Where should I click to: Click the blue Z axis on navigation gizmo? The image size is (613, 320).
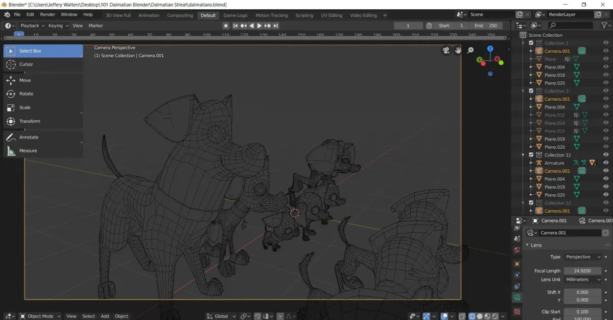pos(490,49)
